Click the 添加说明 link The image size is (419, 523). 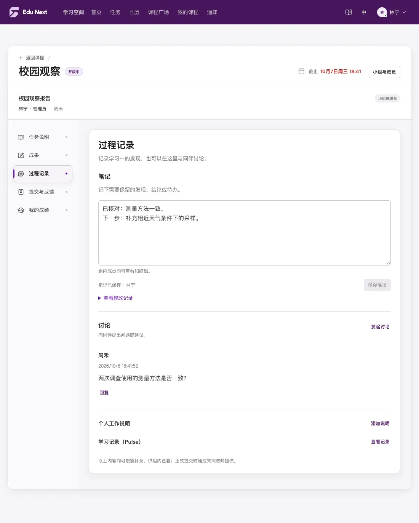(380, 424)
